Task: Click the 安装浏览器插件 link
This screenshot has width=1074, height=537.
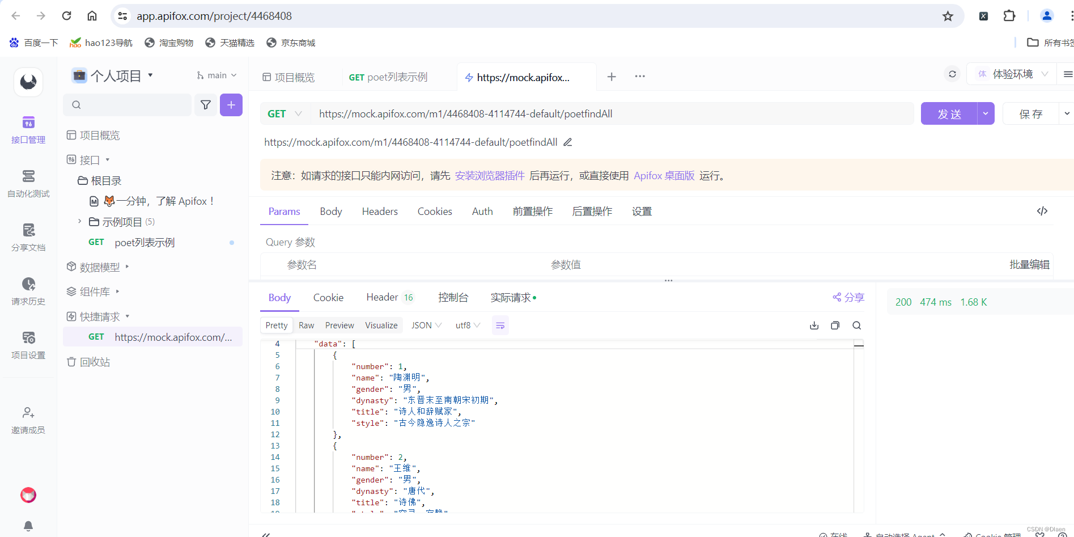Action: 490,176
